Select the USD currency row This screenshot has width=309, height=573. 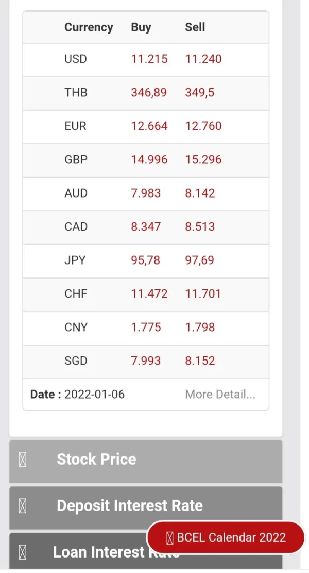pos(76,59)
